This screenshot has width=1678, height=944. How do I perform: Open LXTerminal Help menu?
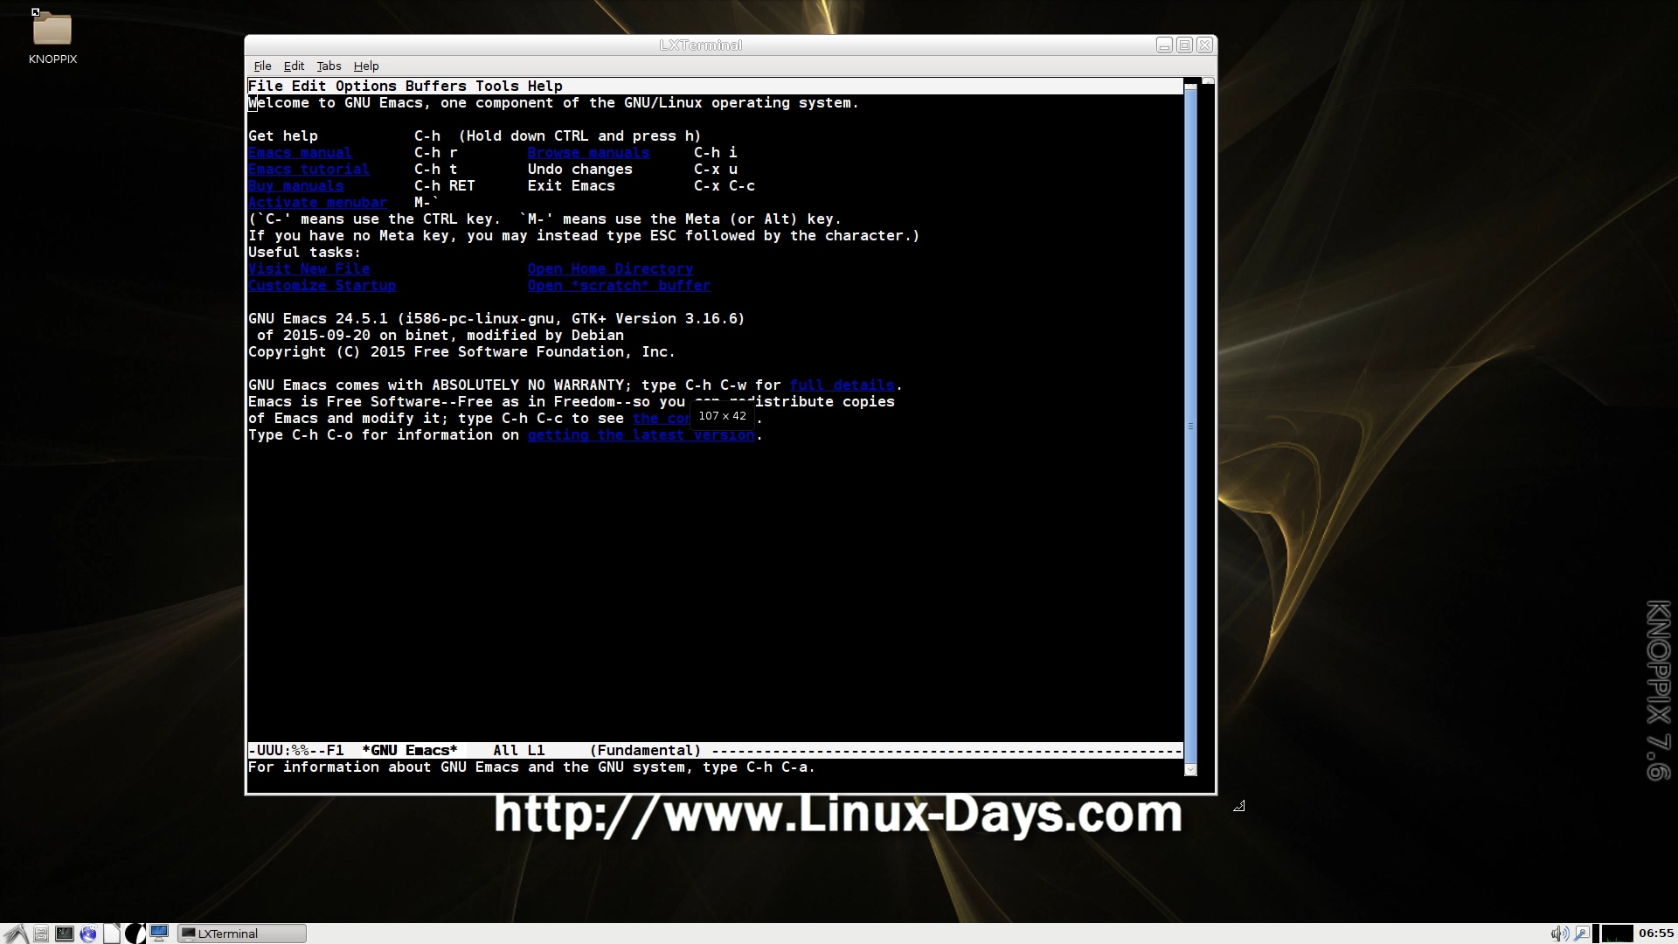366,66
